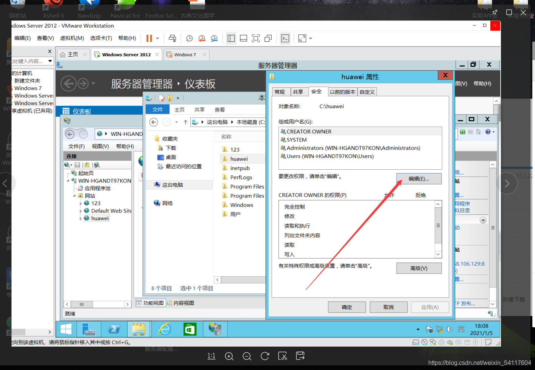The height and width of the screenshot is (370, 535).
Task: Go up one folder level in Explorer
Action: pyautogui.click(x=185, y=122)
